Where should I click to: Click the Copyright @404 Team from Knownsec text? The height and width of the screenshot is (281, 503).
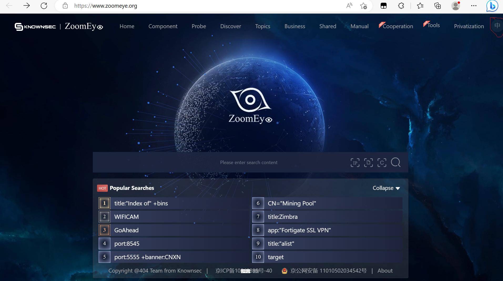(155, 271)
